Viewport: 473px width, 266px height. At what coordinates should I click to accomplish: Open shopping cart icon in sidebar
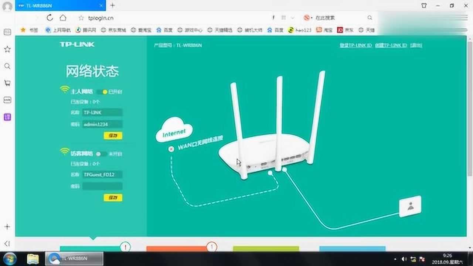(x=7, y=83)
